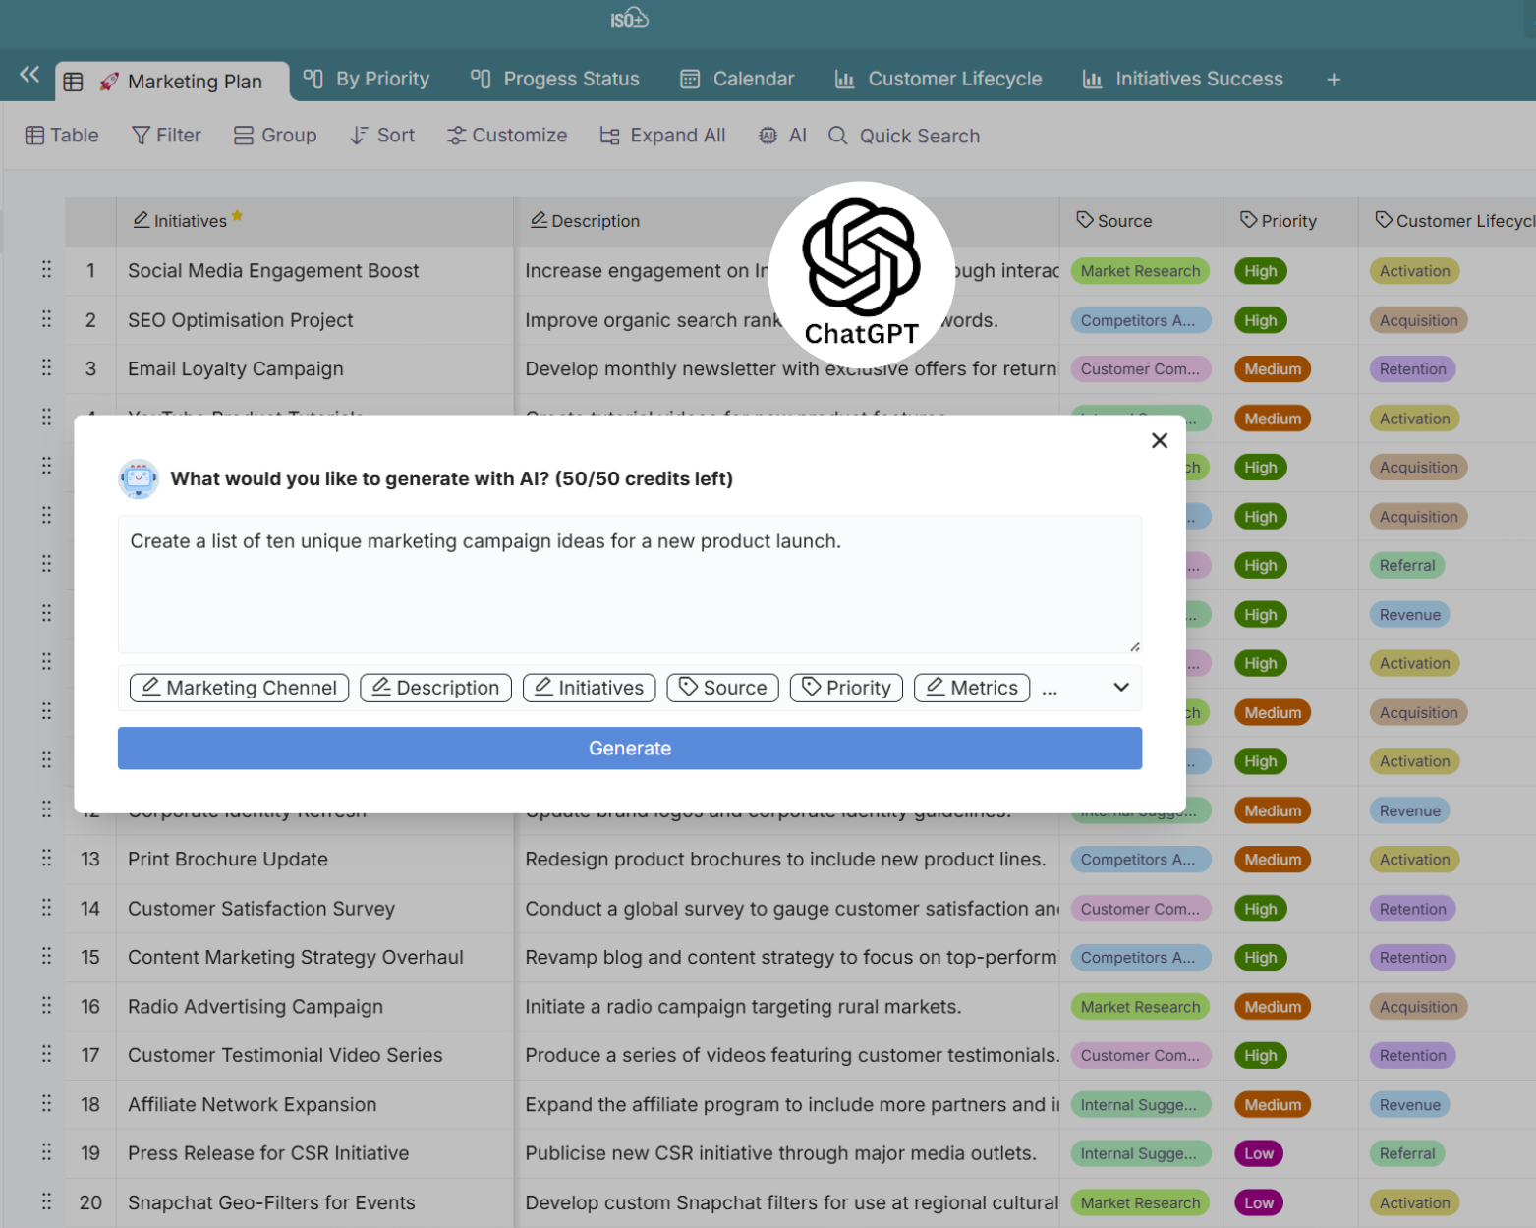Click Customer Com... tag for Testimonial Video Series
Viewport: 1536px width, 1228px height.
coord(1140,1055)
